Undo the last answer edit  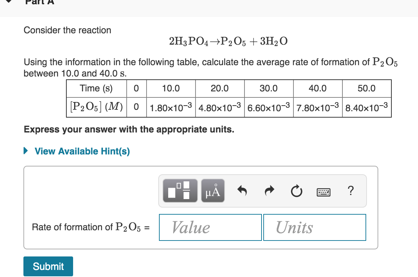(243, 191)
